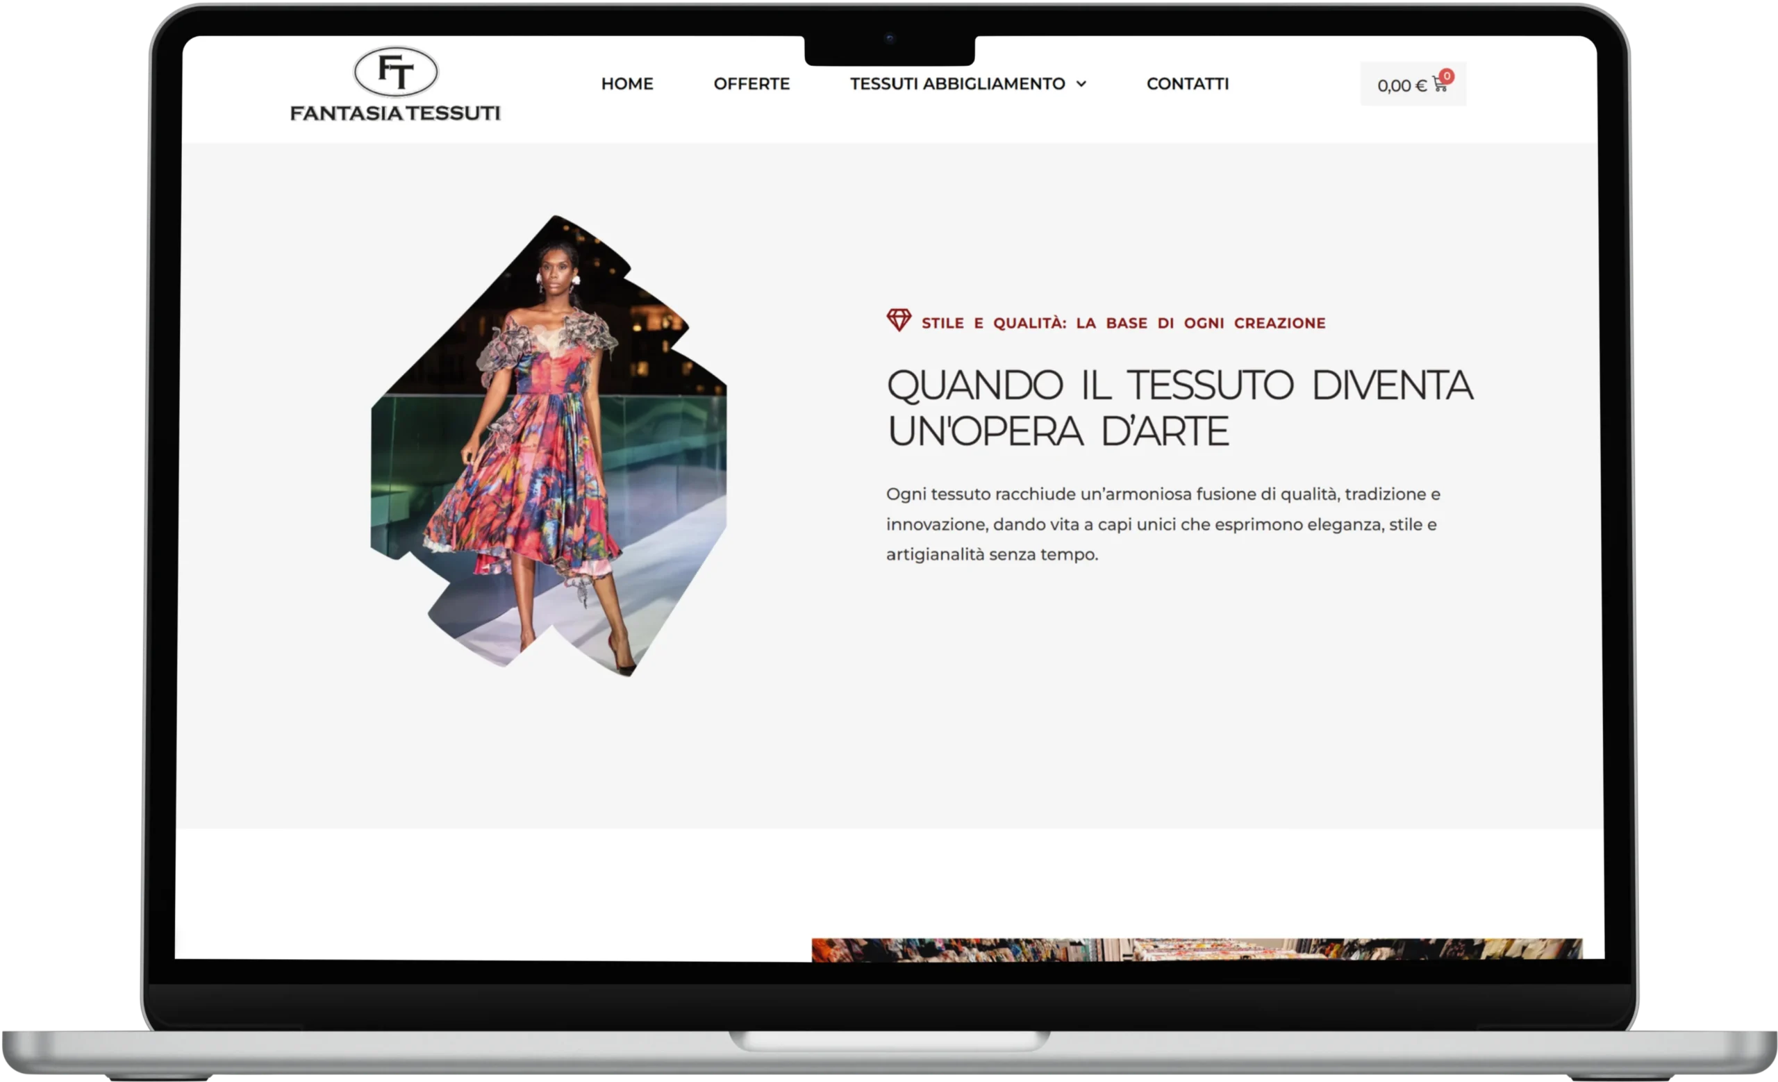Click the laptop lid opening notch at bottom
Viewport: 1778px width, 1082px height.
click(889, 1040)
